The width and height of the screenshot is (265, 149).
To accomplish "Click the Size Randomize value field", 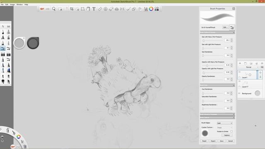I will click(227, 55).
